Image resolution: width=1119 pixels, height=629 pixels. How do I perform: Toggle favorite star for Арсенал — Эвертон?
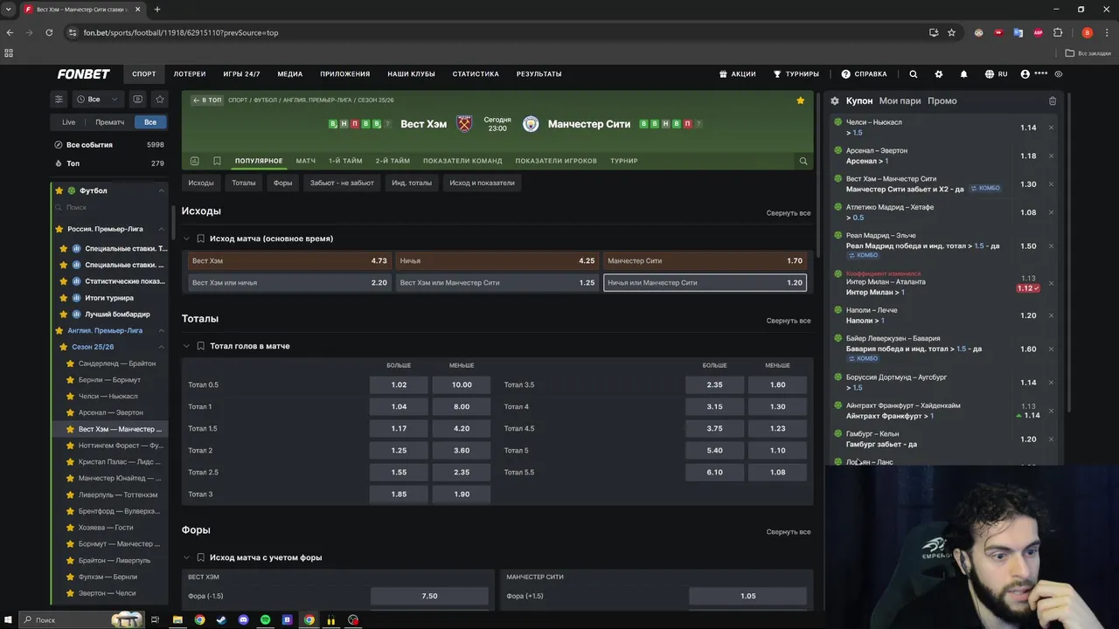click(71, 412)
